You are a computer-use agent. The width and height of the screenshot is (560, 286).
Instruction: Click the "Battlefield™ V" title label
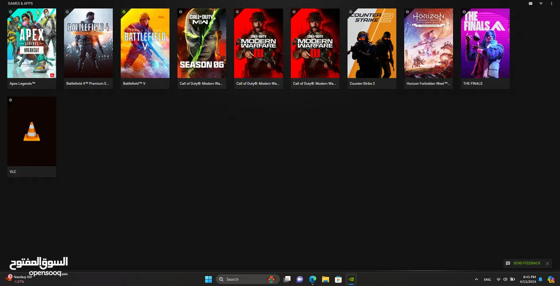tap(134, 83)
